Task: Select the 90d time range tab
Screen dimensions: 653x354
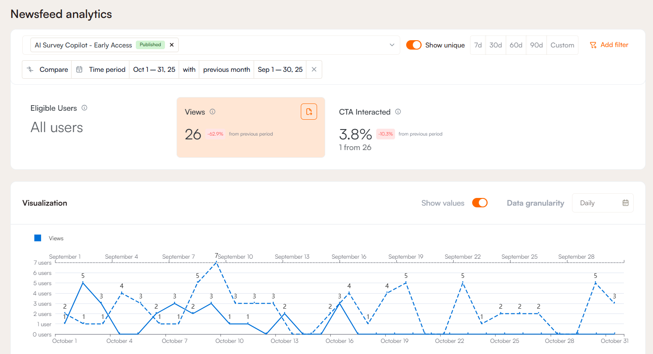Action: point(536,45)
